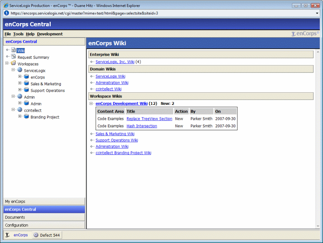
Task: Click the Internet Explorer icon in title bar
Action: (x=6, y=6)
